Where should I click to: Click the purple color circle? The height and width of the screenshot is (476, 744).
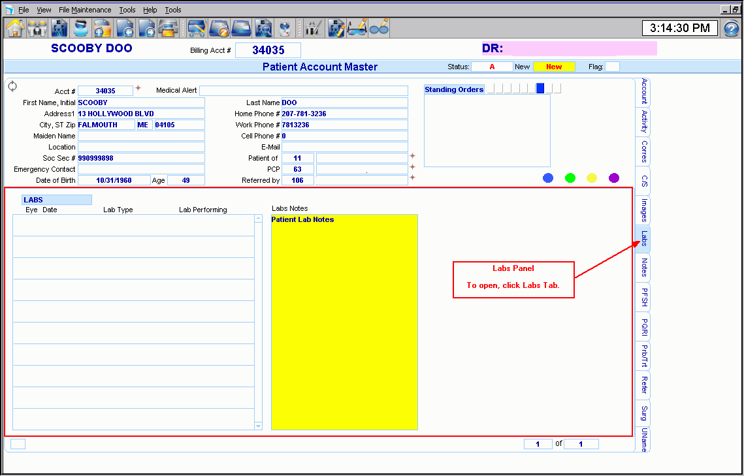(x=614, y=178)
